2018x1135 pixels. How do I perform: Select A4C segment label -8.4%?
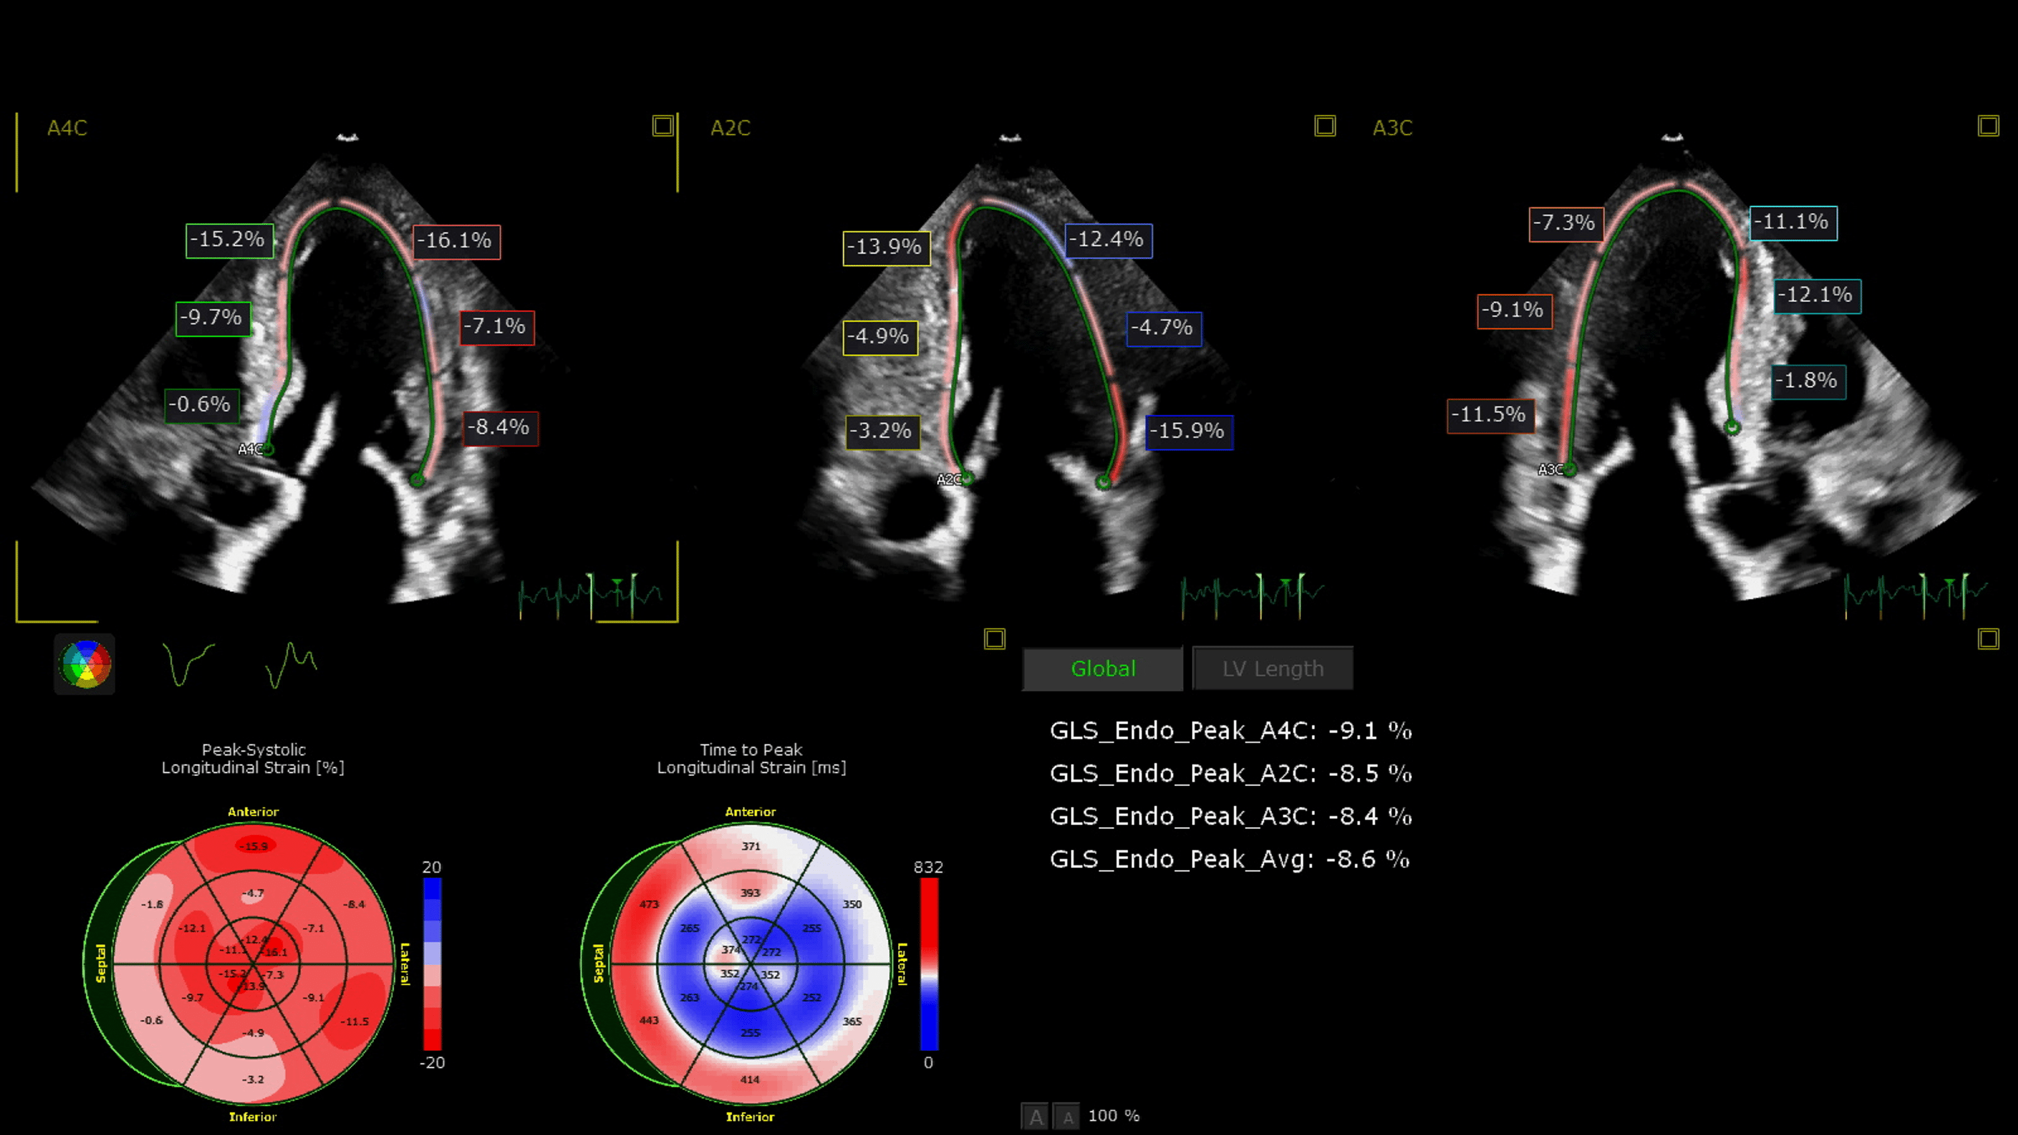(x=500, y=428)
